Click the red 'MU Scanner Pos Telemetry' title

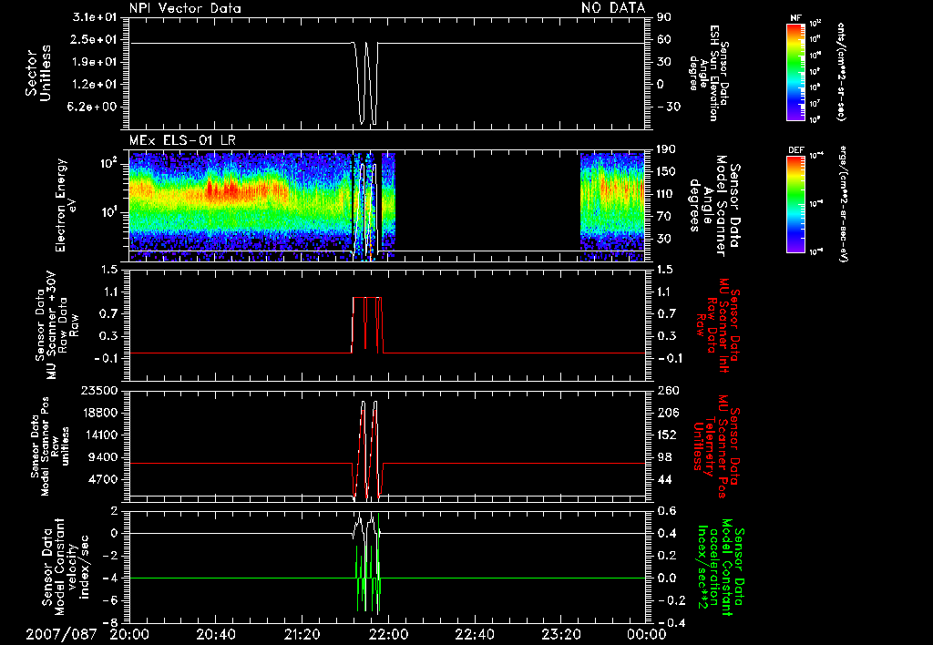[717, 446]
